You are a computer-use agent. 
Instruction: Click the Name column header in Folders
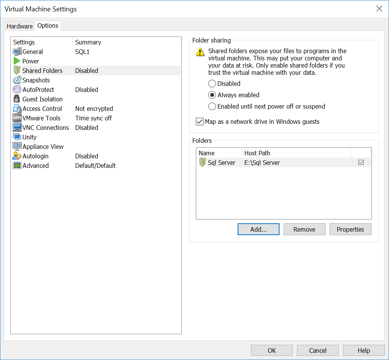(219, 153)
